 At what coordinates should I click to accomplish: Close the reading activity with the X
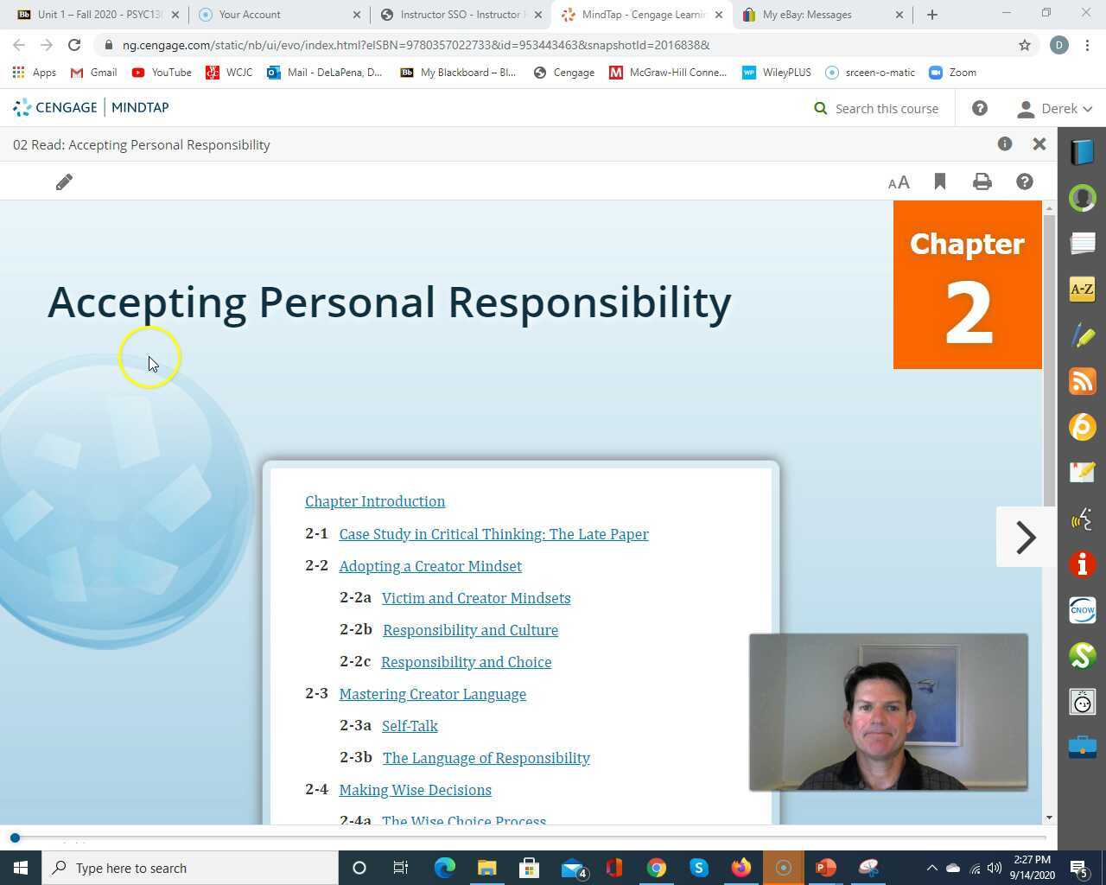[x=1039, y=144]
